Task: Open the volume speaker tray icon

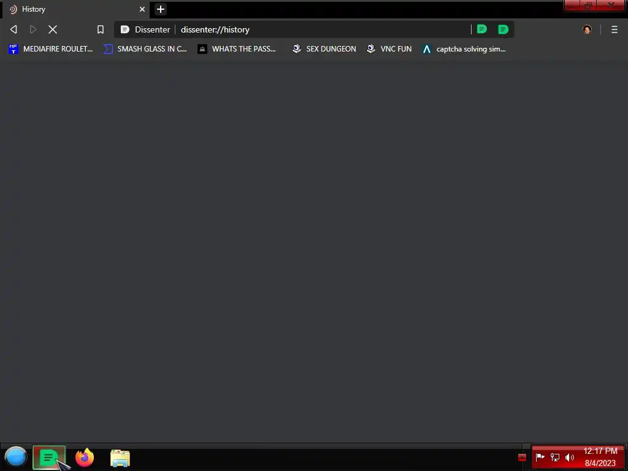Action: coord(570,457)
